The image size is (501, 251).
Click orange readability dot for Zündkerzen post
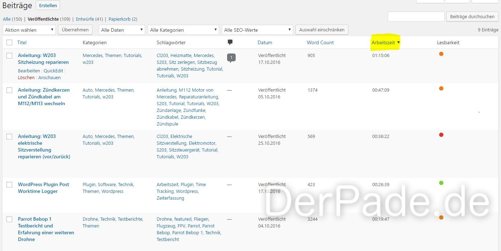coord(441,88)
